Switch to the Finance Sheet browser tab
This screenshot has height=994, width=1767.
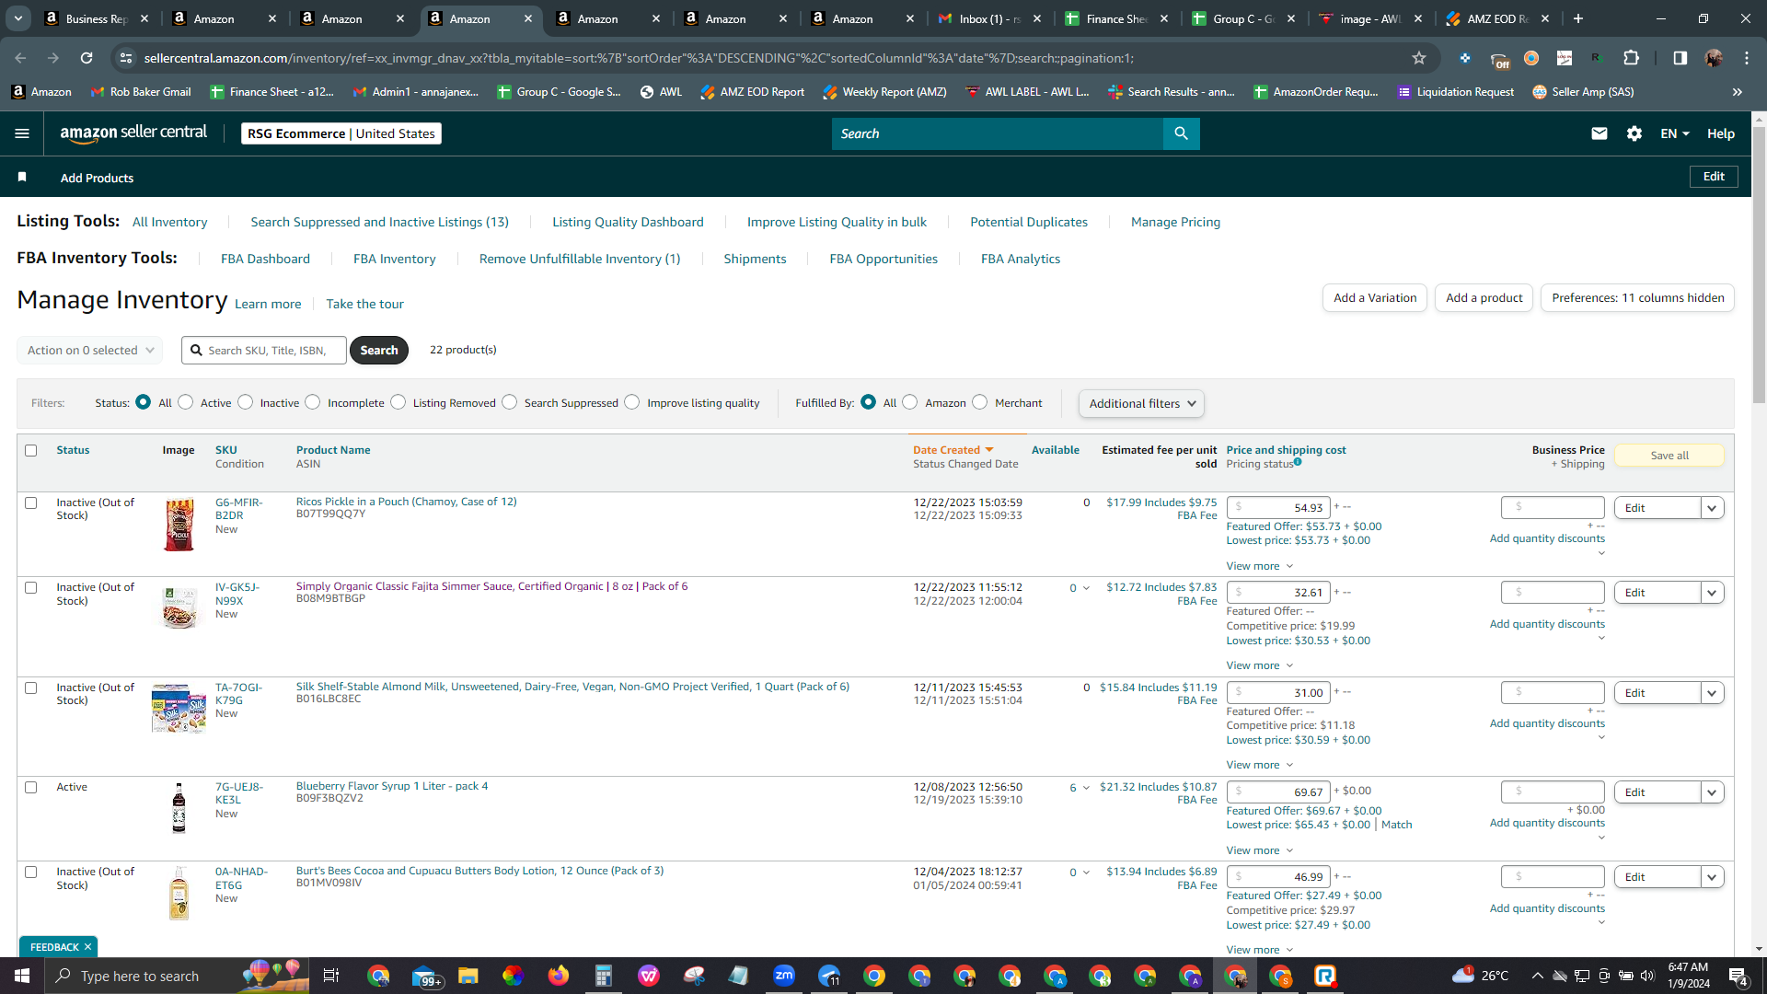click(1115, 18)
